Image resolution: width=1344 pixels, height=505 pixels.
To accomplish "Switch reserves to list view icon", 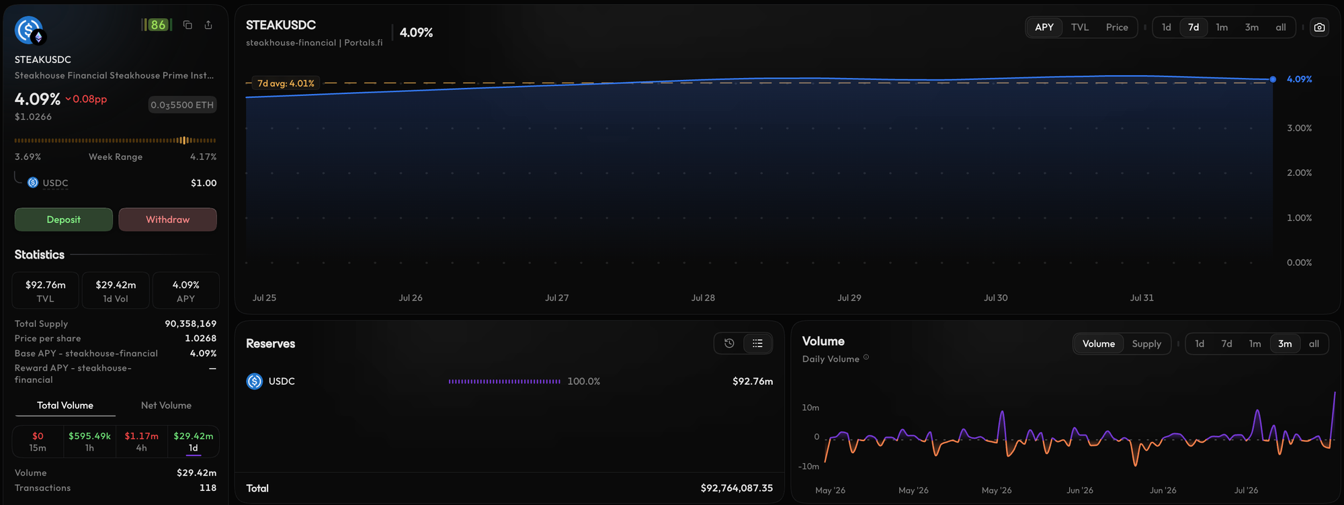I will click(757, 343).
